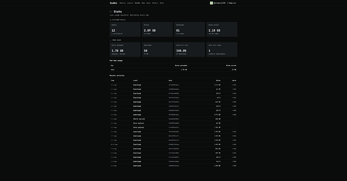Screen dimensions: 347x181
Task: Open the Assets nav item
Action: click(130, 3)
